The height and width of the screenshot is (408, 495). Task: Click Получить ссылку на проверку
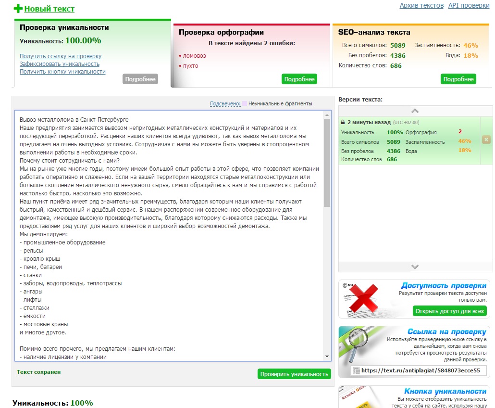click(x=61, y=56)
